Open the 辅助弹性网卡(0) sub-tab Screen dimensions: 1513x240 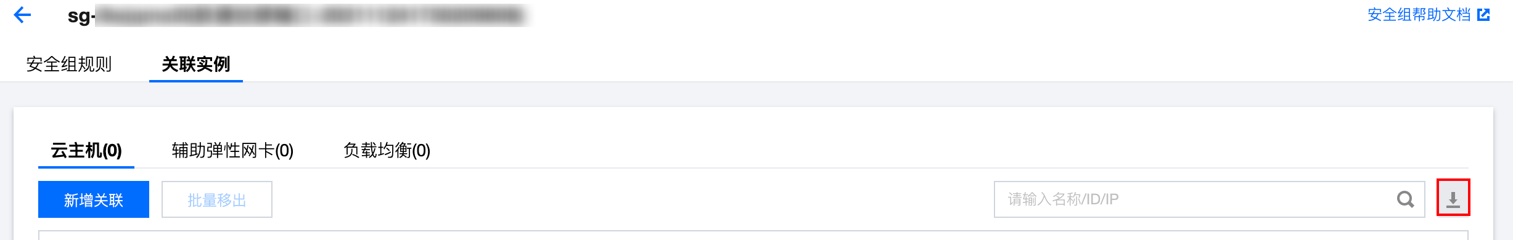(x=232, y=150)
